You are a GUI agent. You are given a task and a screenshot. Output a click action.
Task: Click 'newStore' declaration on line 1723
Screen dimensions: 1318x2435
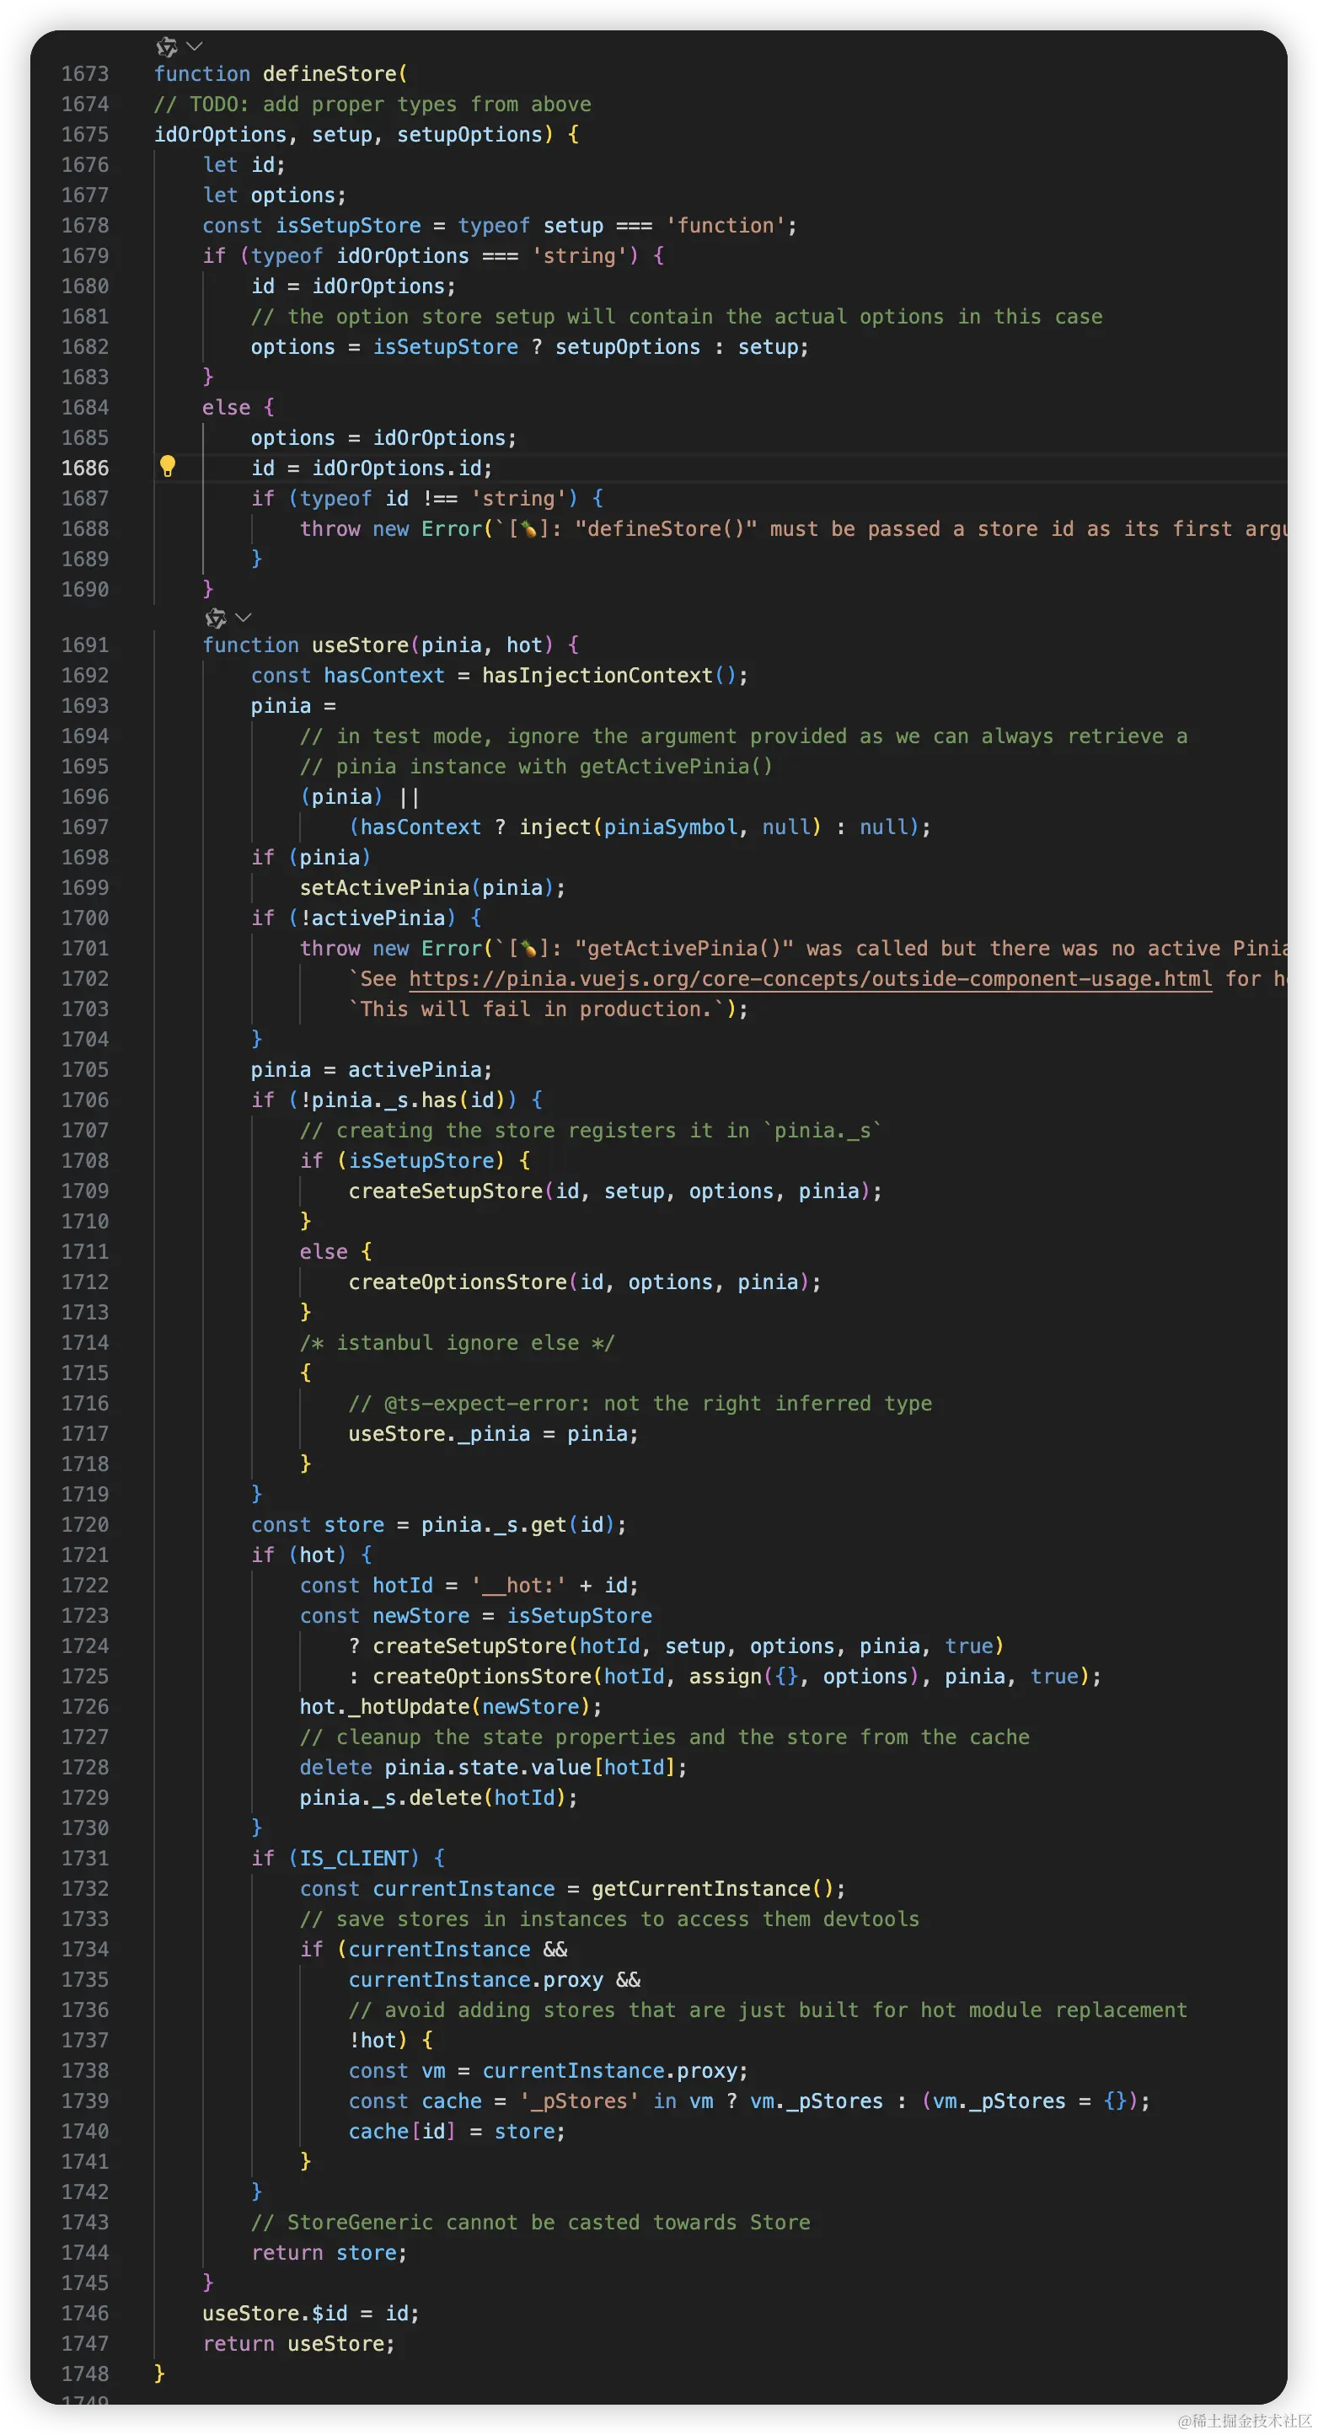(x=421, y=1615)
